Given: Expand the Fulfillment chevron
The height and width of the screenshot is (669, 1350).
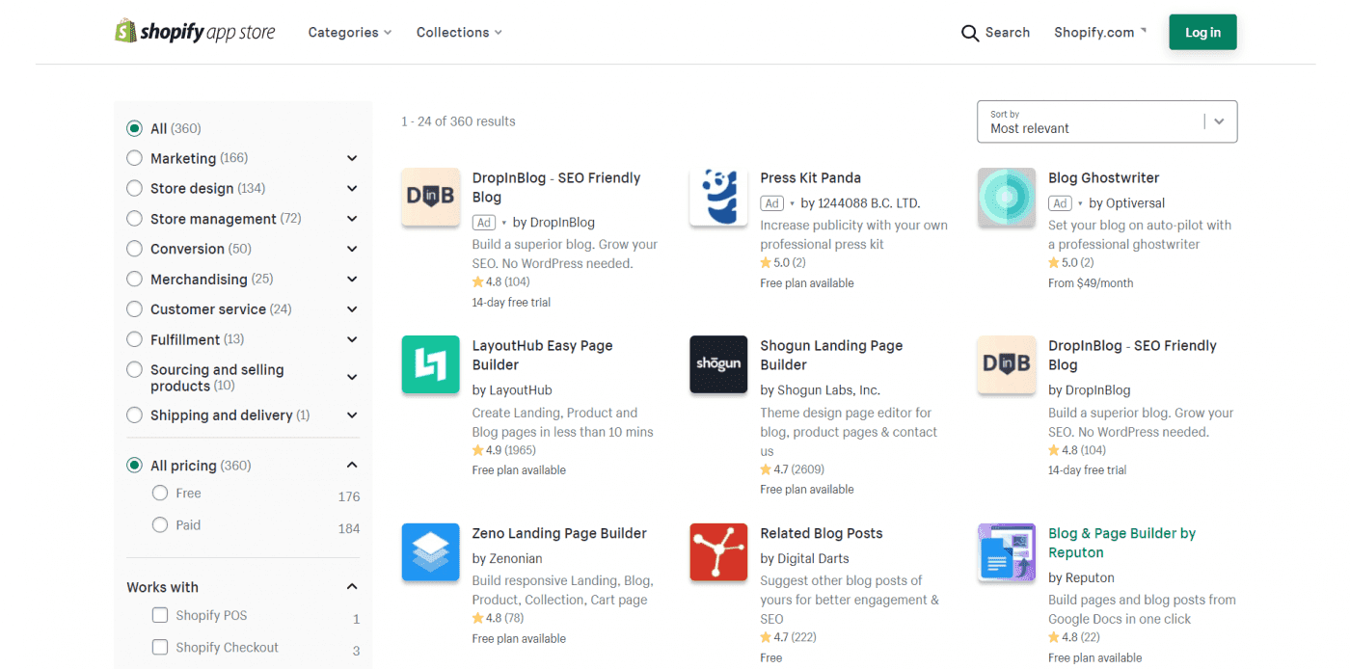Looking at the screenshot, I should 352,339.
